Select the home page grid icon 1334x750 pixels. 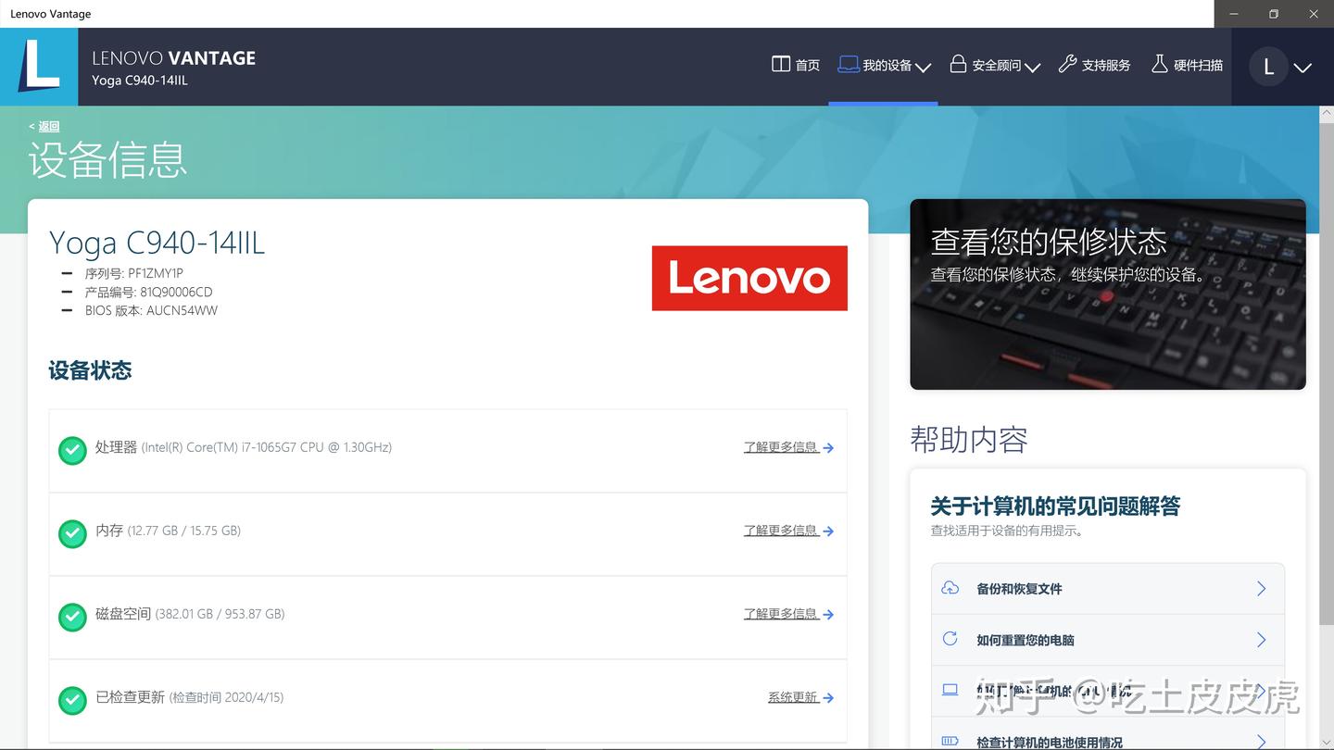point(781,64)
